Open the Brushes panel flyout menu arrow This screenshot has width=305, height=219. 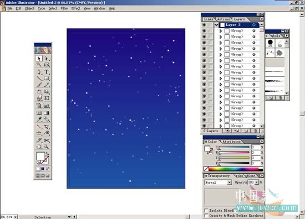coord(287,36)
